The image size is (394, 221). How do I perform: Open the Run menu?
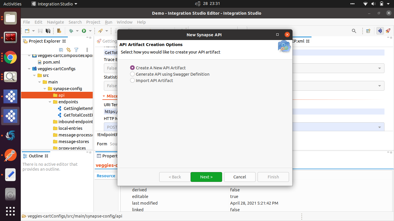tap(108, 22)
